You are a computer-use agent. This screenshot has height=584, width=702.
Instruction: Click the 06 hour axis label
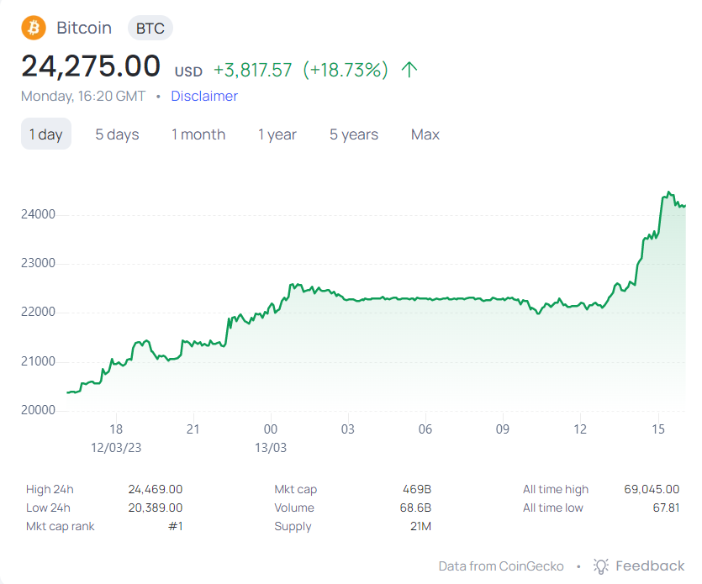[x=425, y=429]
